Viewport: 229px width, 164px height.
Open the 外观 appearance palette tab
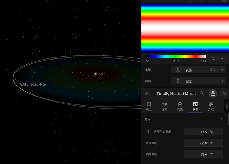pos(211,106)
